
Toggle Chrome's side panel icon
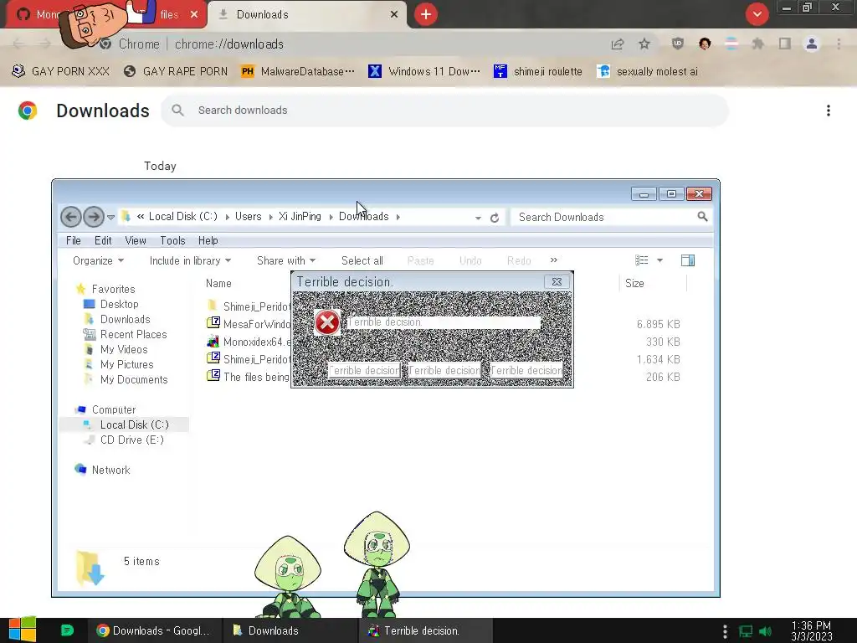785,44
